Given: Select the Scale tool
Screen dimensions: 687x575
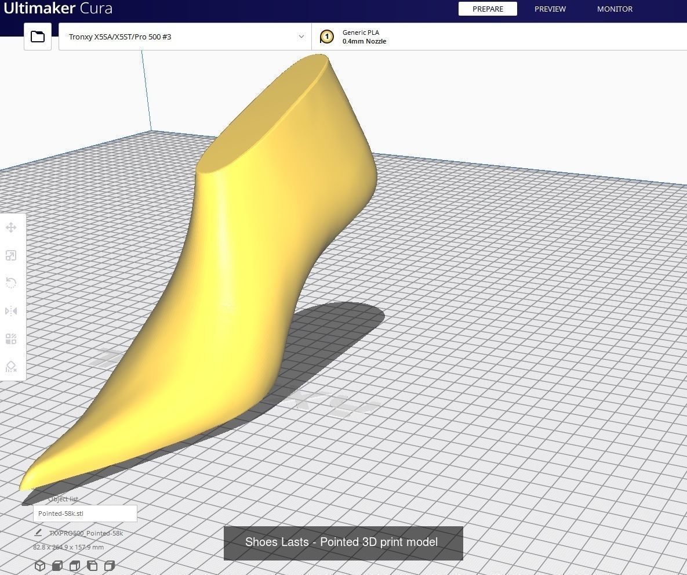Looking at the screenshot, I should click(x=10, y=255).
